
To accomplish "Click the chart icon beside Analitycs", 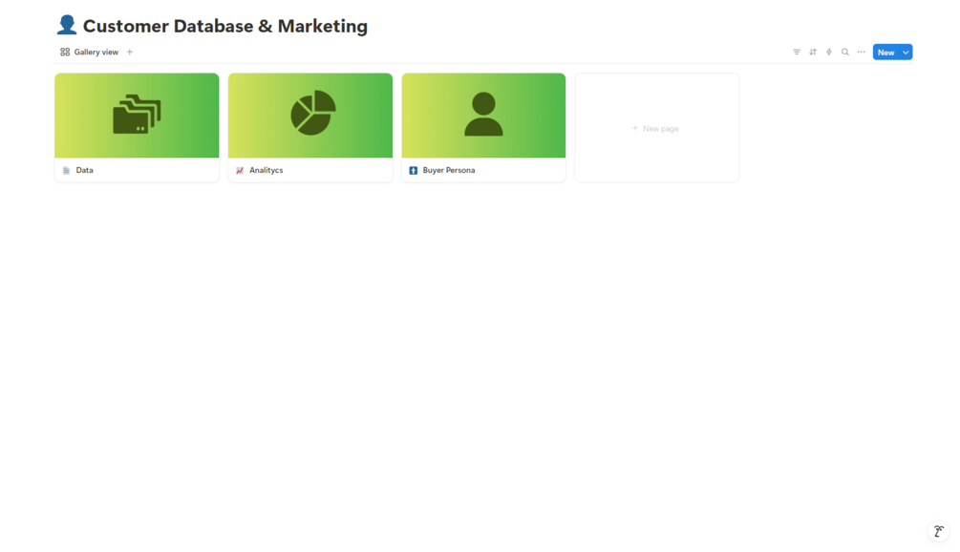I will [x=240, y=170].
